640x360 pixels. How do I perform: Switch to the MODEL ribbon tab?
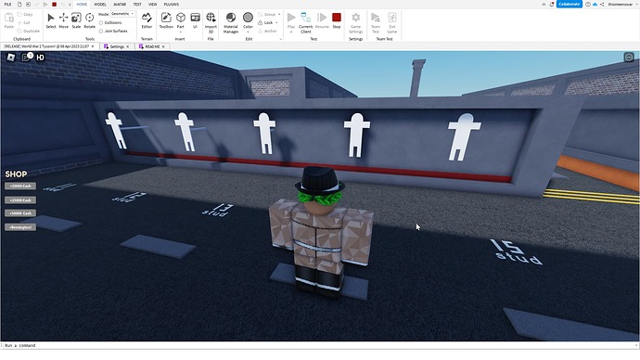100,5
